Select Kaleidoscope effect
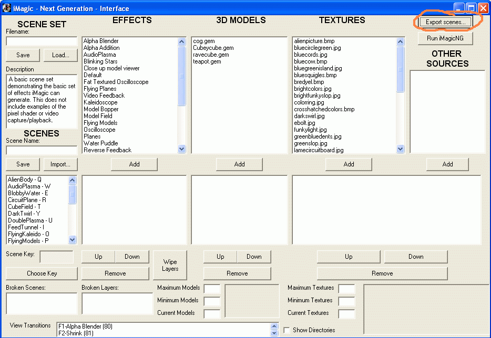 (x=100, y=102)
